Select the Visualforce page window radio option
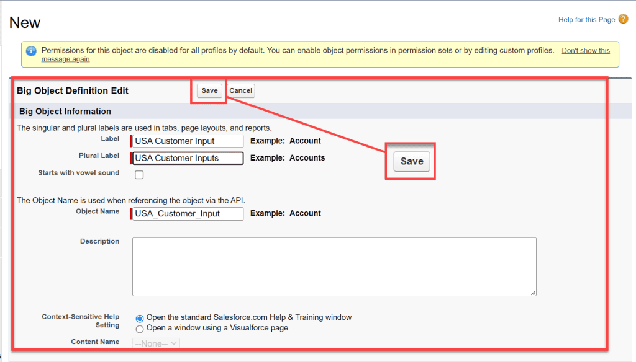 click(x=139, y=329)
